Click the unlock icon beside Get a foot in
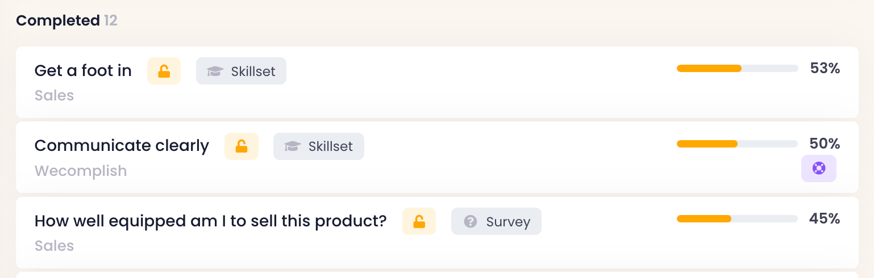Screen dimensions: 874x278 click(x=164, y=71)
